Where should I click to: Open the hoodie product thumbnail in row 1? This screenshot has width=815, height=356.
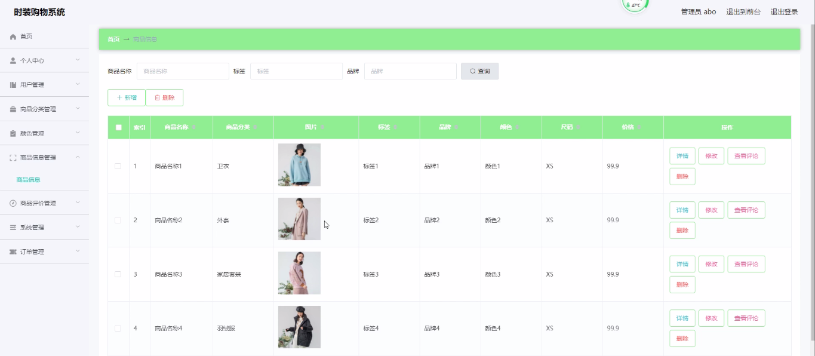coord(299,165)
